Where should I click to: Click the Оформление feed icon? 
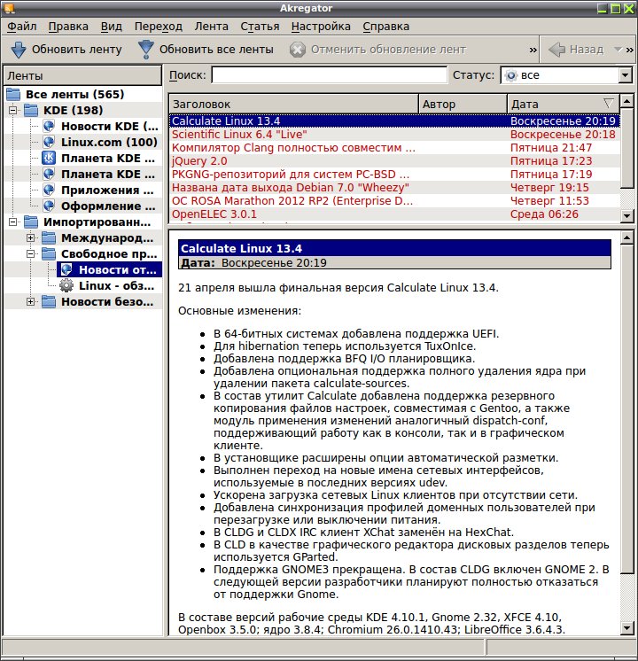49,206
